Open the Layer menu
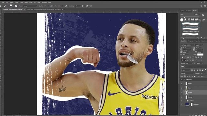The width and height of the screenshot is (207, 116). (16, 2)
